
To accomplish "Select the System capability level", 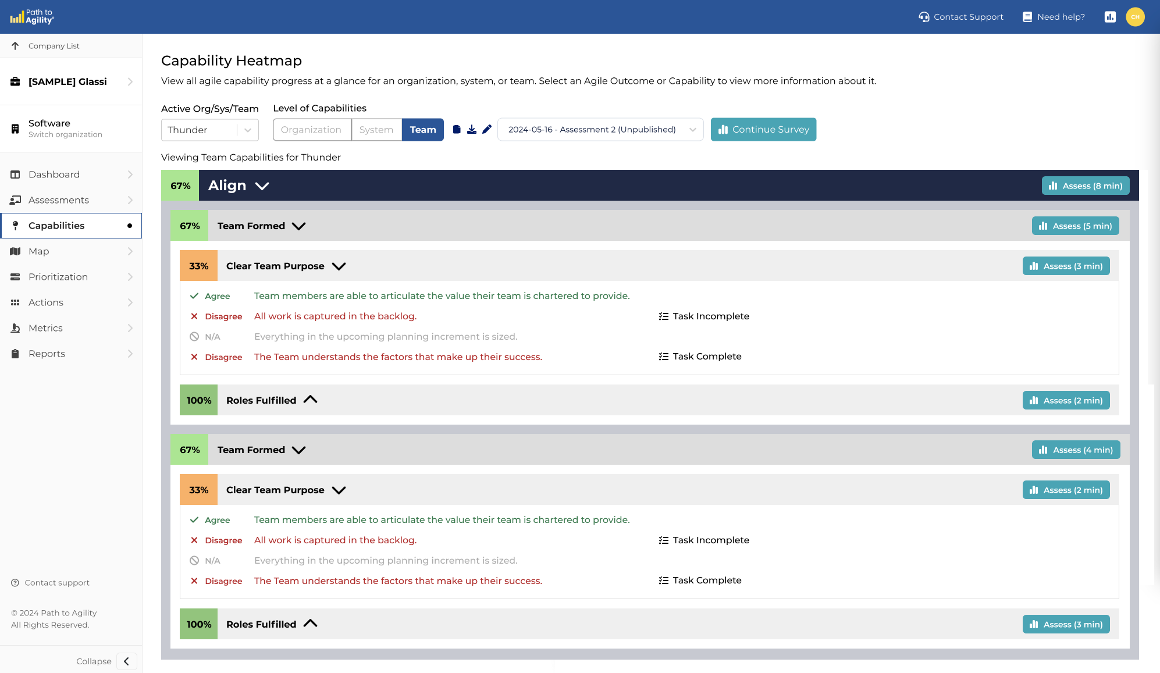I will click(x=376, y=130).
